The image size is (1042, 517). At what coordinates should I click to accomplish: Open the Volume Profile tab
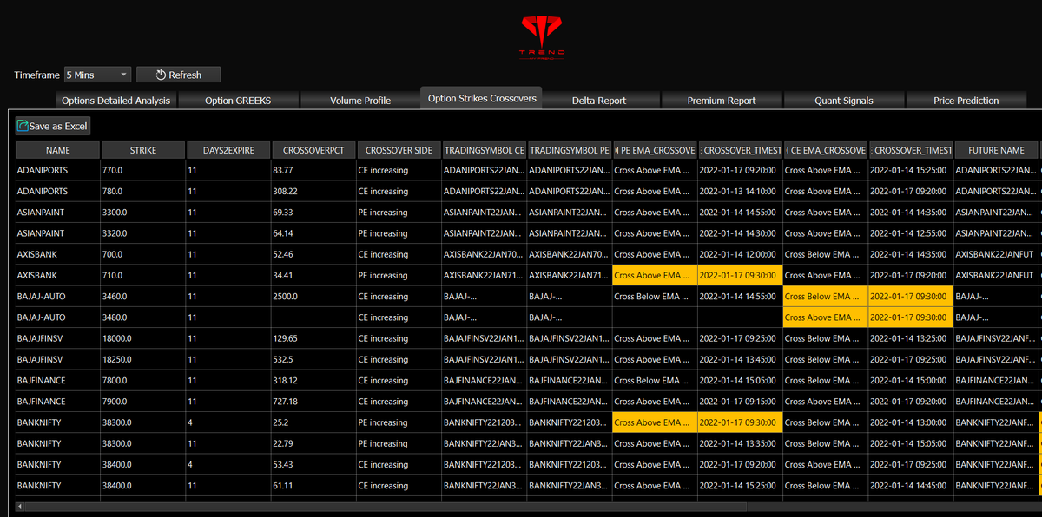click(360, 101)
